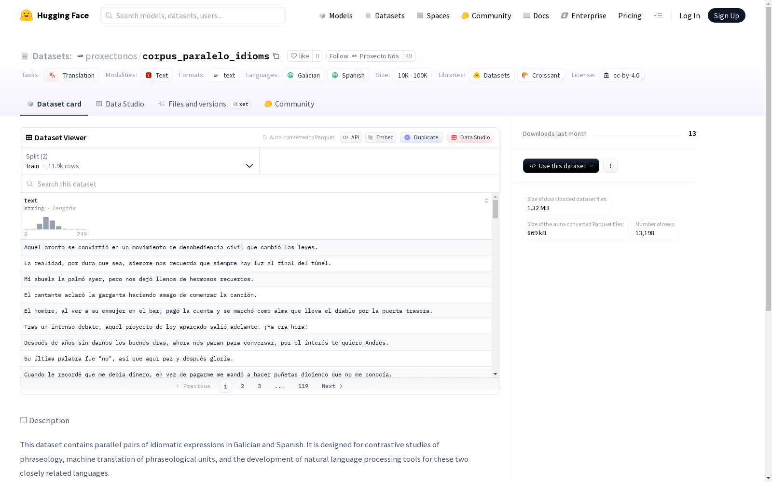
Task: Click the current page 1 button
Action: coord(225,386)
